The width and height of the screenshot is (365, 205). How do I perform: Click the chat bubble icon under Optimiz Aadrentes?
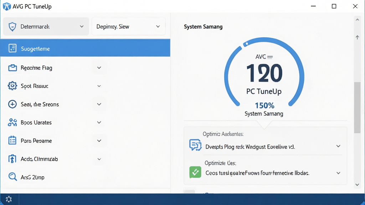[x=195, y=145]
